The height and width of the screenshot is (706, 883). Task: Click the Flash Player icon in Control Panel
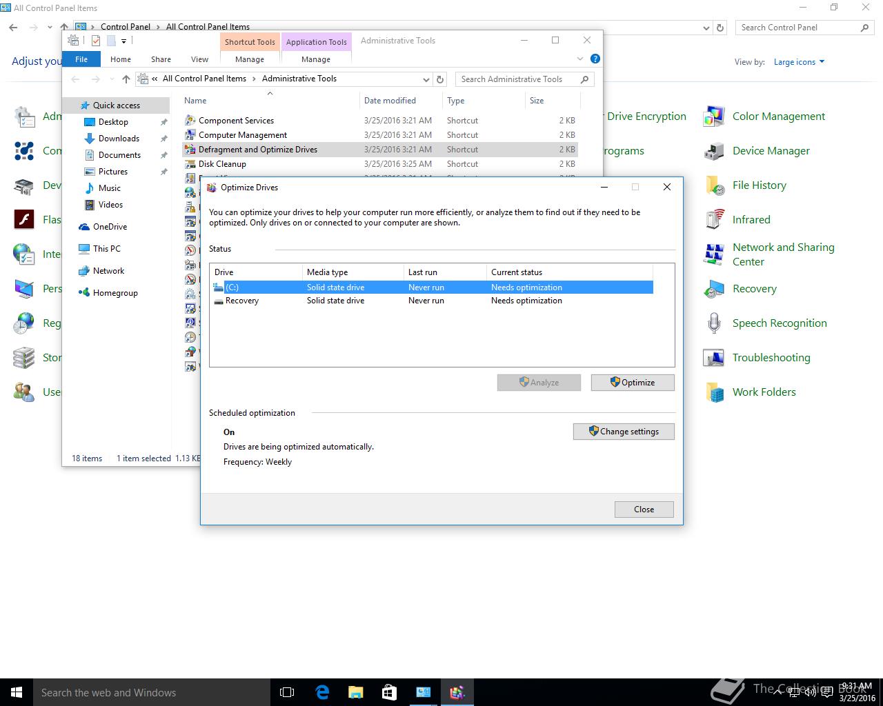[24, 220]
